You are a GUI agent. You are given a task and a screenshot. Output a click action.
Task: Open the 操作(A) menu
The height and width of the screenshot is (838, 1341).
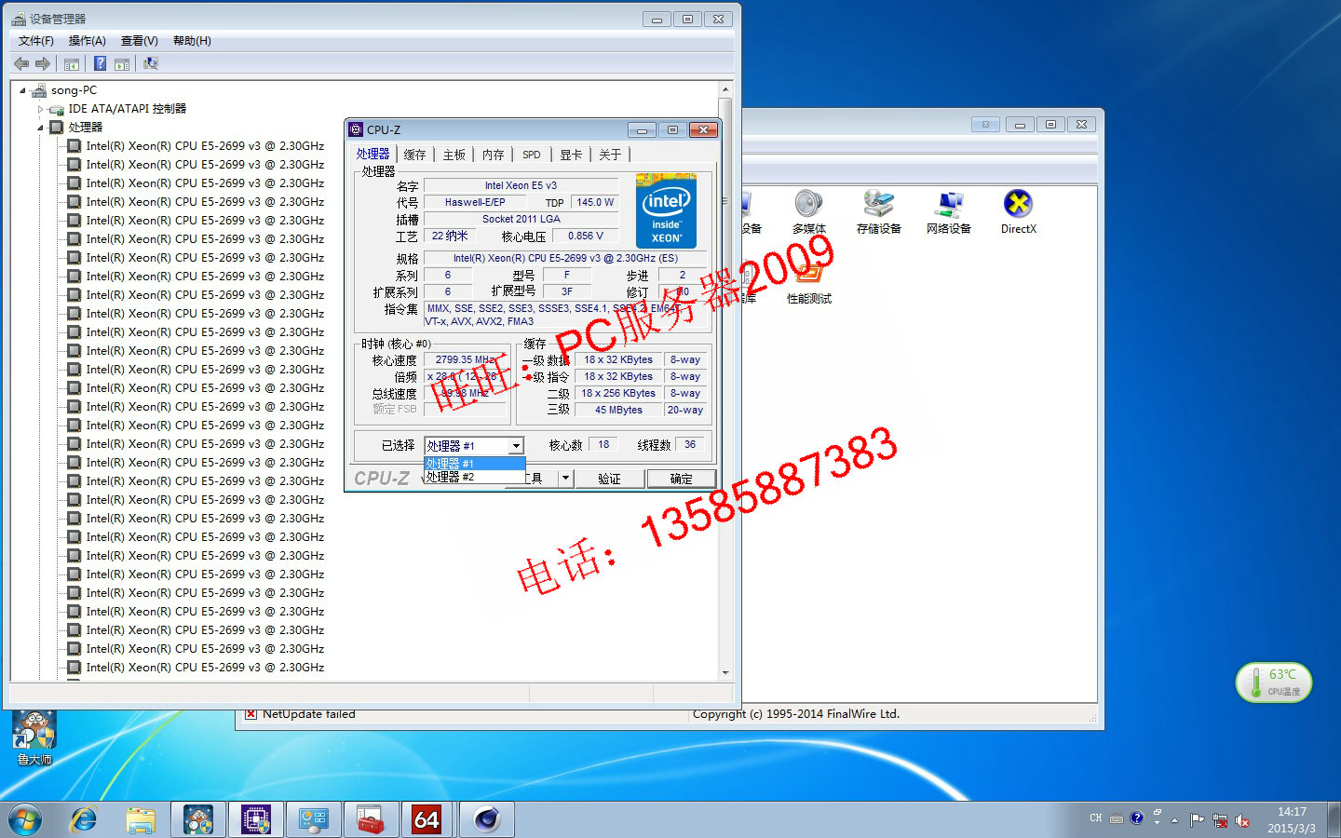tap(88, 41)
